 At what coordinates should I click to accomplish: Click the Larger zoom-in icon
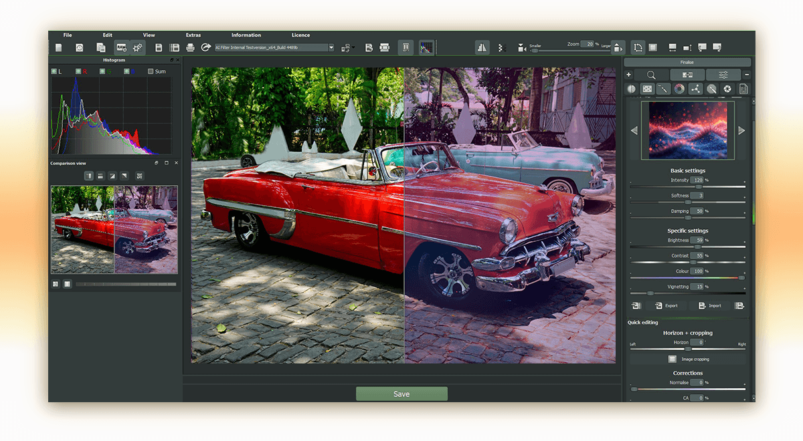tap(618, 48)
